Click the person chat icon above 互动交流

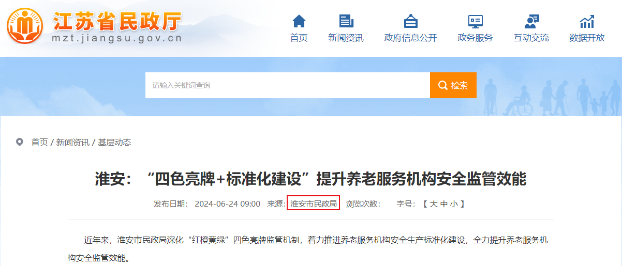point(531,21)
